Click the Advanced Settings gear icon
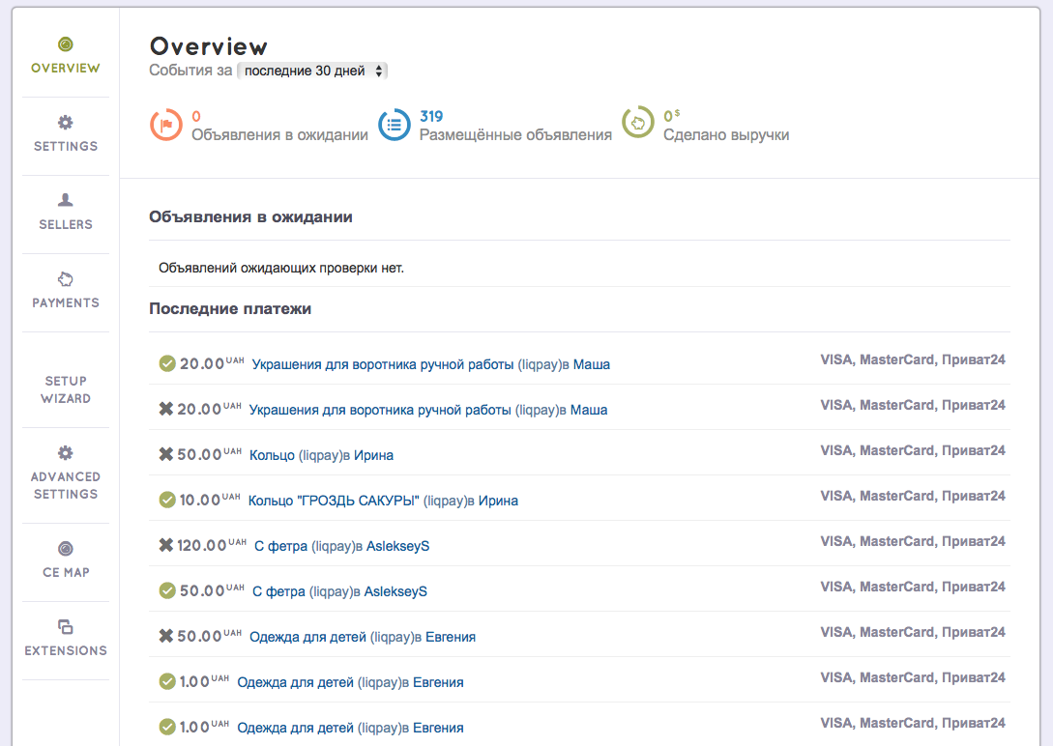 click(65, 452)
